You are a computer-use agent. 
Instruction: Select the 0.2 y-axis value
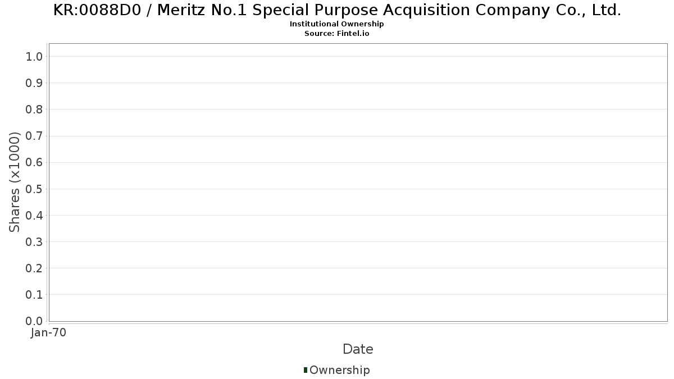click(x=34, y=268)
